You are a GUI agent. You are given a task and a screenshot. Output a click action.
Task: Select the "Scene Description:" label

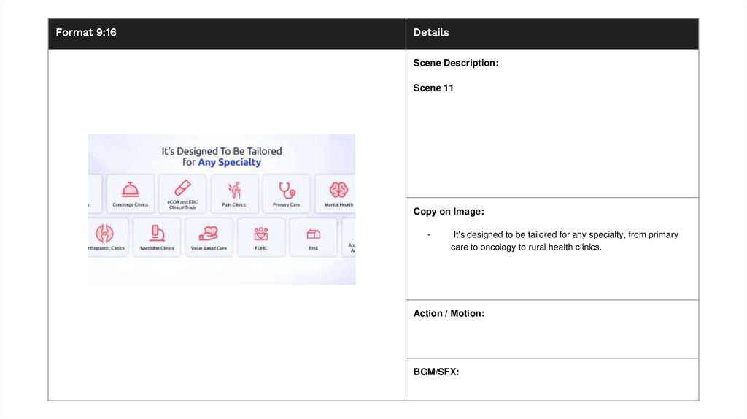[x=456, y=63]
